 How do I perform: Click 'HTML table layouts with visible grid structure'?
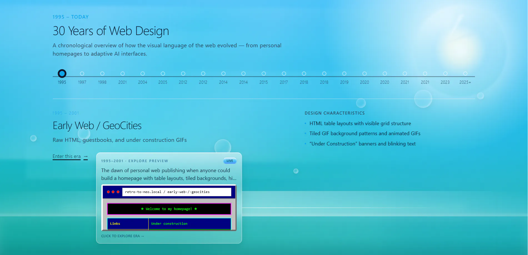360,123
